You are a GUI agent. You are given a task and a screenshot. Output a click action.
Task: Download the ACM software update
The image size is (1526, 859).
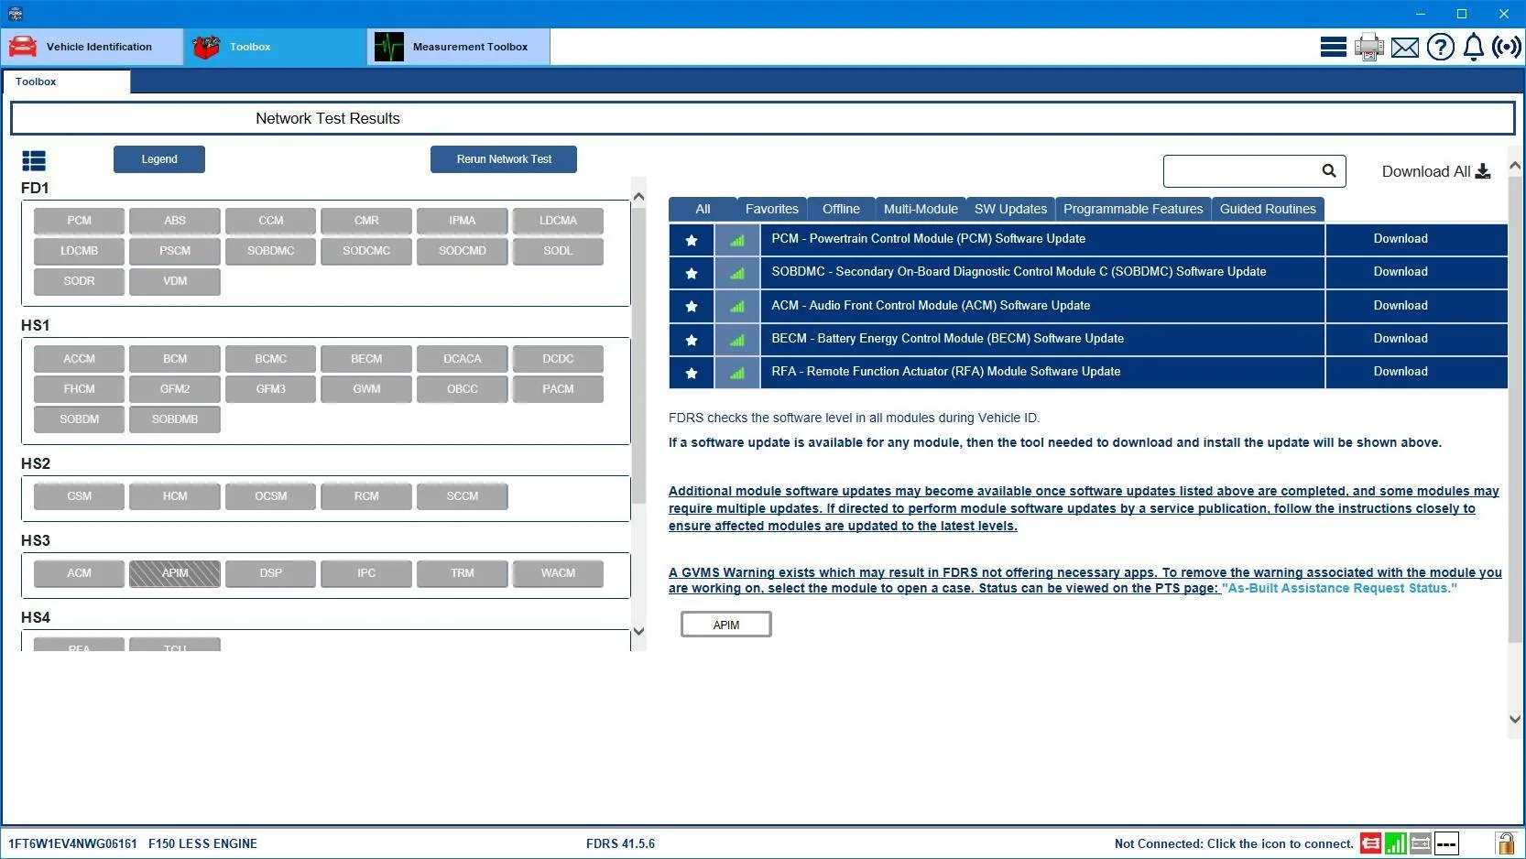click(1400, 305)
